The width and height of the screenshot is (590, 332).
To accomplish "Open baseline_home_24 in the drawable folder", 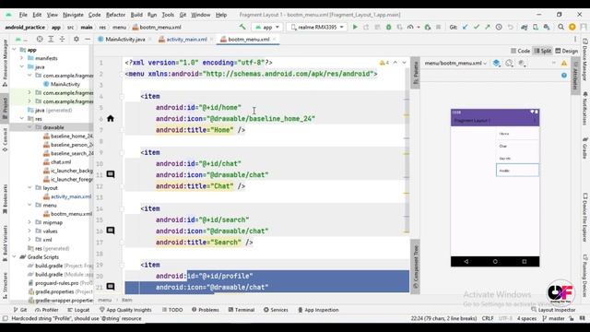I will pos(67,136).
